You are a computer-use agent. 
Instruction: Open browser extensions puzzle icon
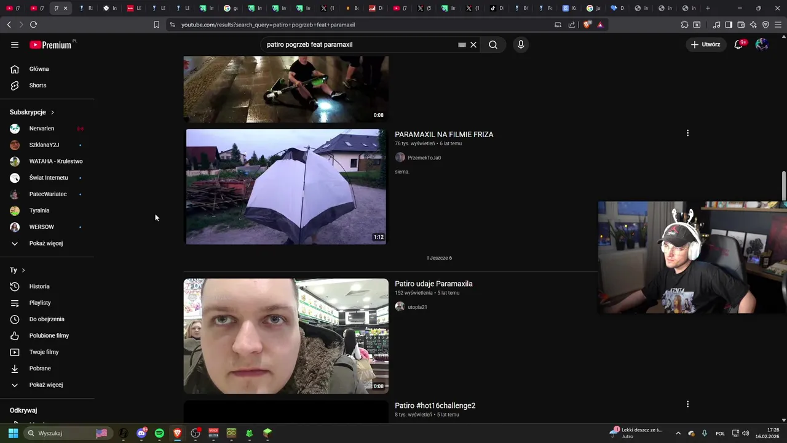pyautogui.click(x=684, y=25)
